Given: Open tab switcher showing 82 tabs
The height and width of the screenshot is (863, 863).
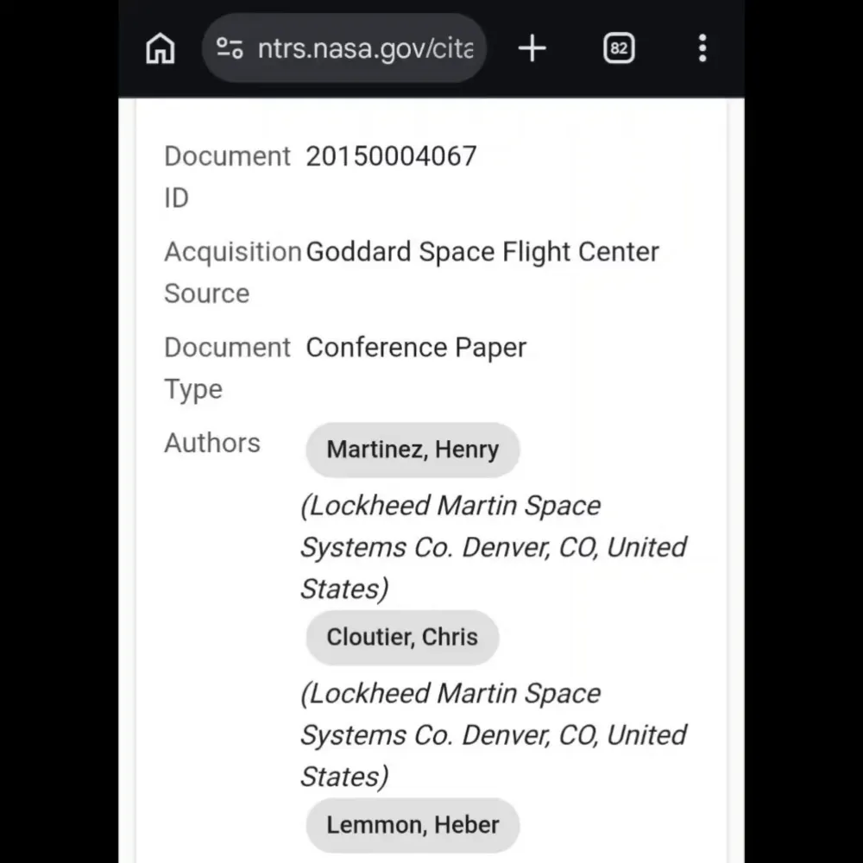Looking at the screenshot, I should click(x=619, y=48).
